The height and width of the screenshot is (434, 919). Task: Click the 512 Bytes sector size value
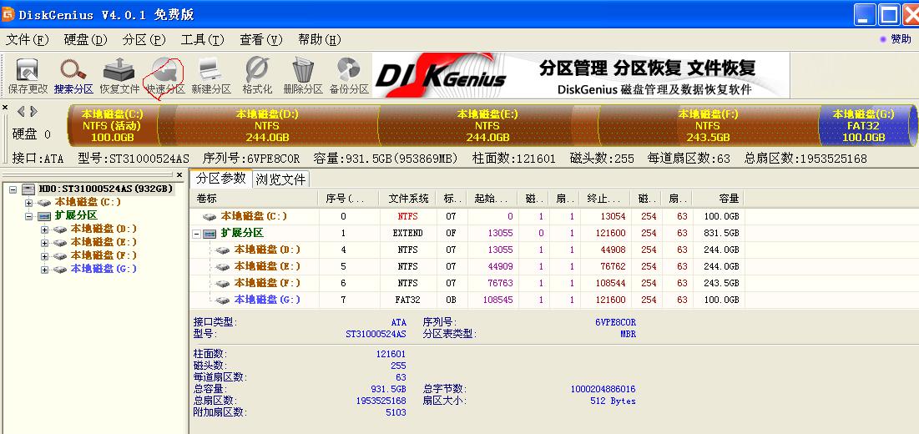pyautogui.click(x=613, y=401)
